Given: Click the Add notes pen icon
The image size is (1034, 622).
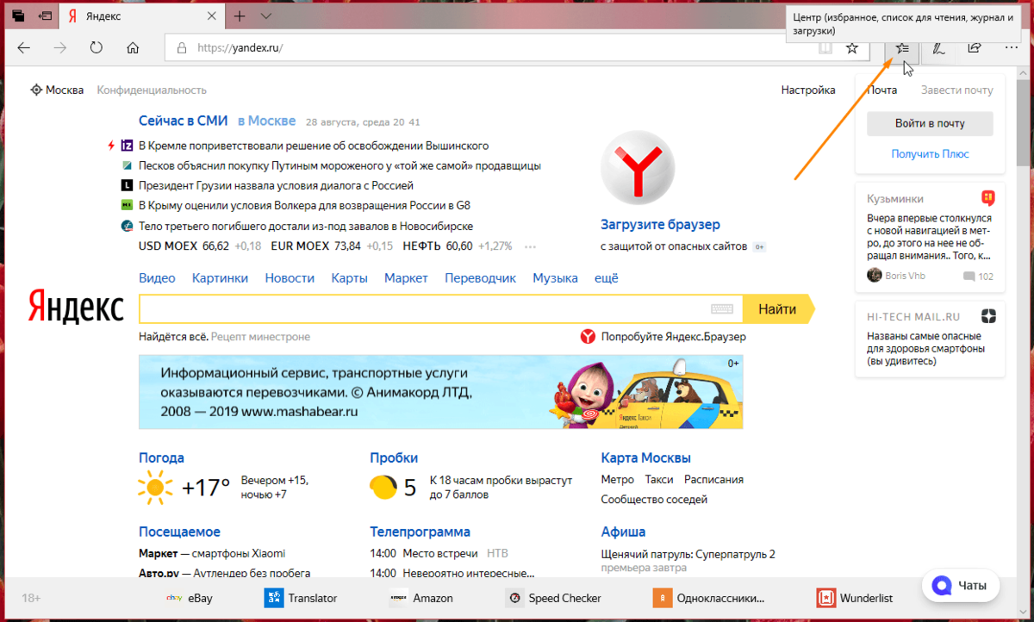Looking at the screenshot, I should [938, 49].
